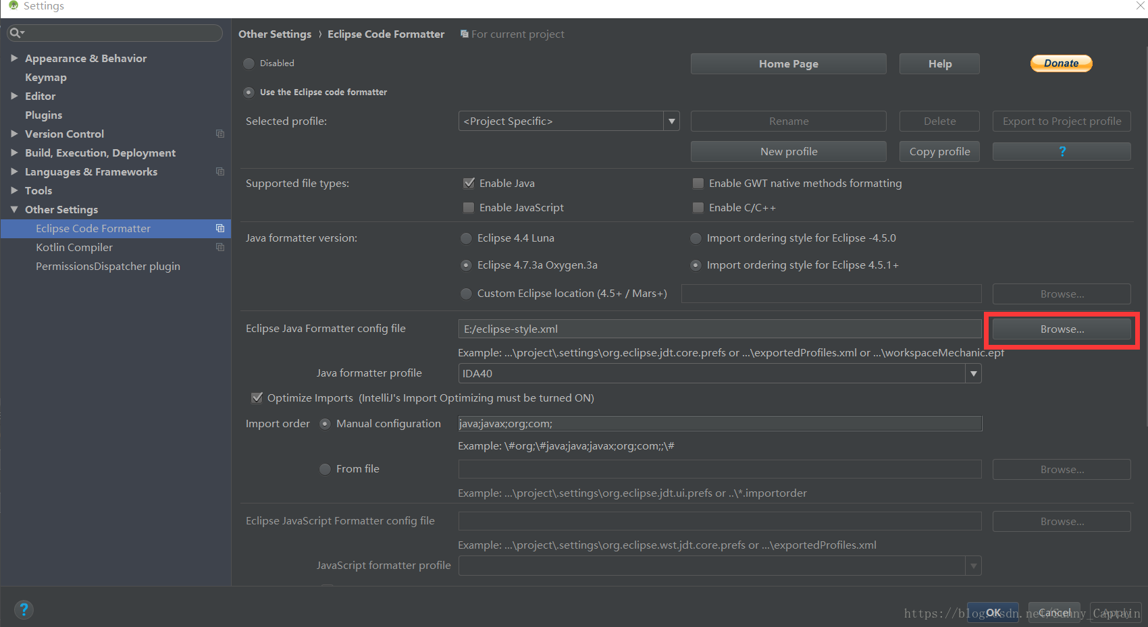Browse for import order From file
This screenshot has height=627, width=1148.
tap(1062, 469)
